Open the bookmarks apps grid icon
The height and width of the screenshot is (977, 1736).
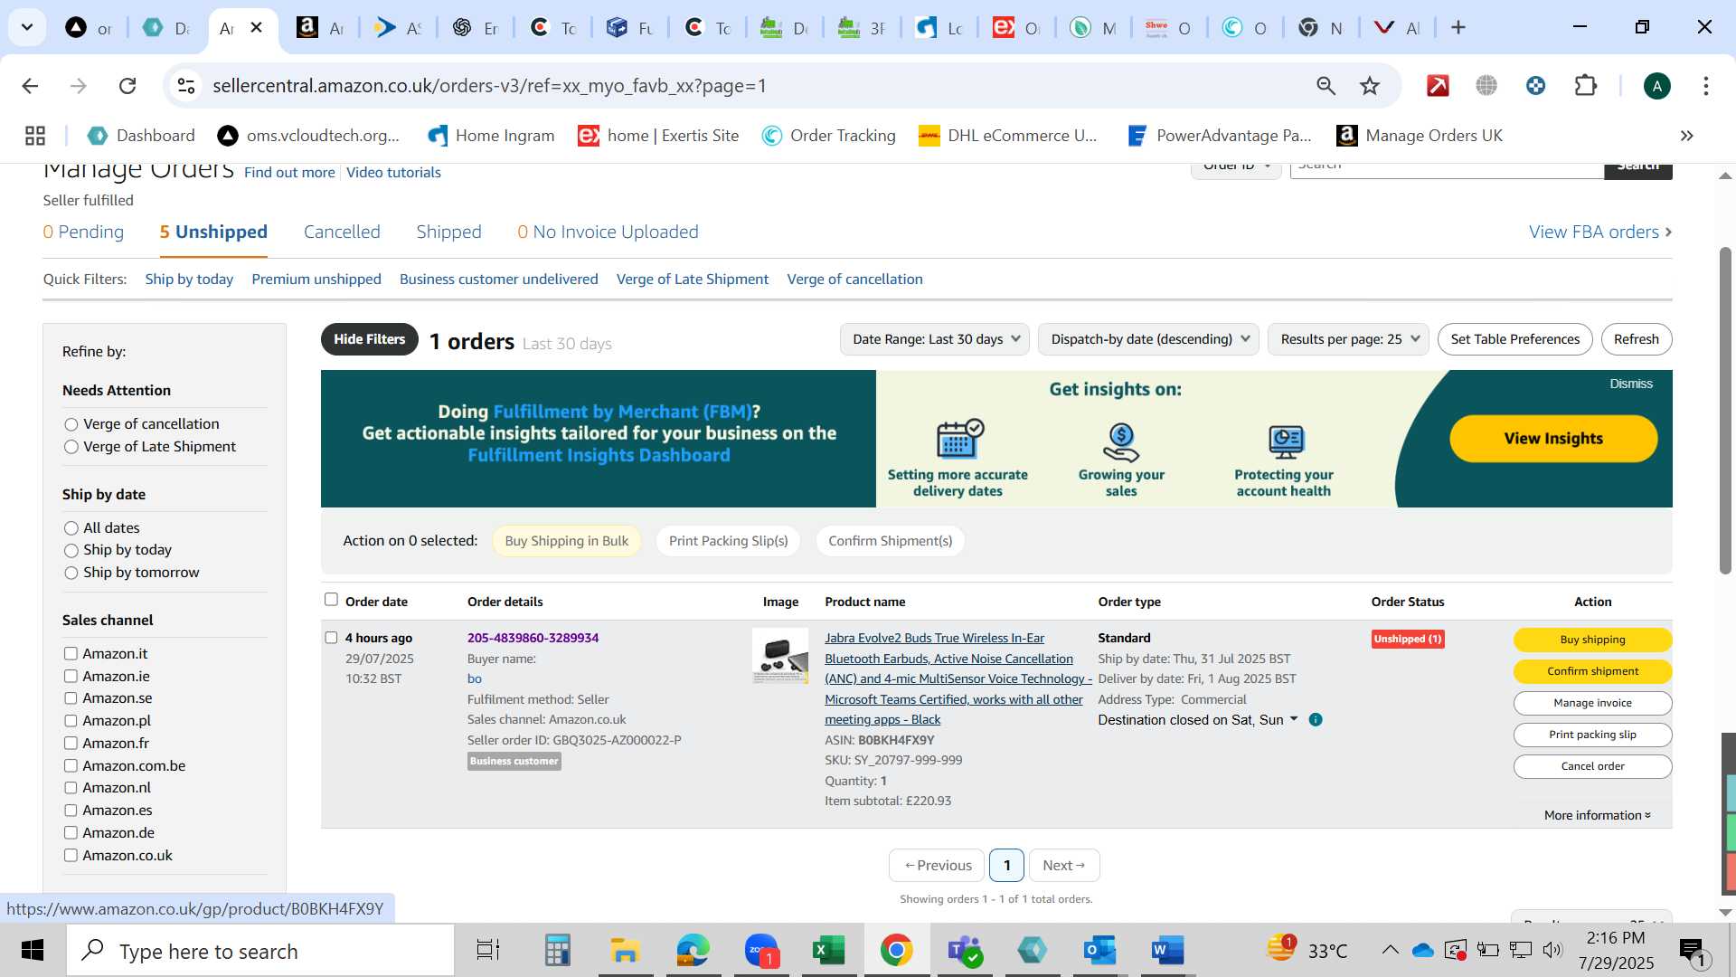coord(35,136)
